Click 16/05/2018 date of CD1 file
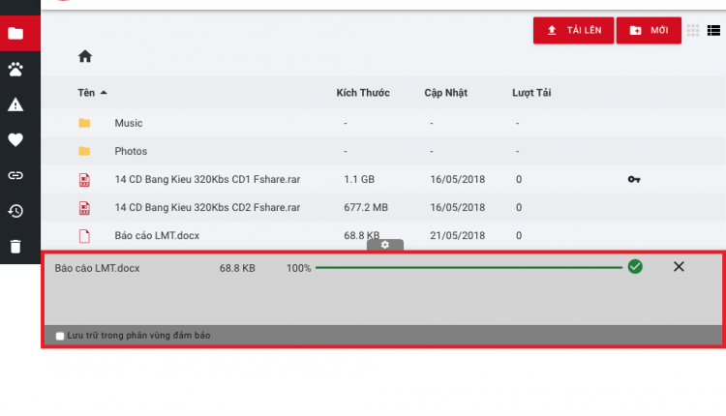This screenshot has height=416, width=726. [457, 180]
